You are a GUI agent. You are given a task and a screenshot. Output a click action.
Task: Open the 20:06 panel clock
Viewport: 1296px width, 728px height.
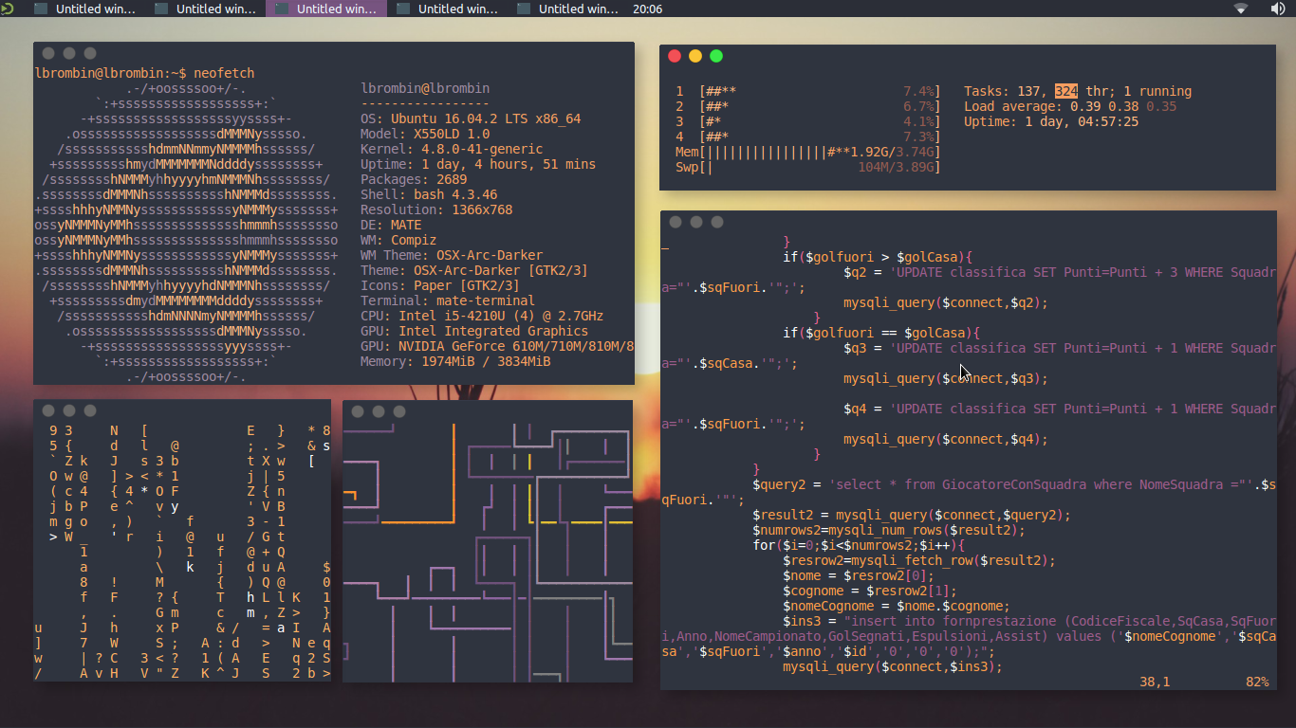[647, 9]
